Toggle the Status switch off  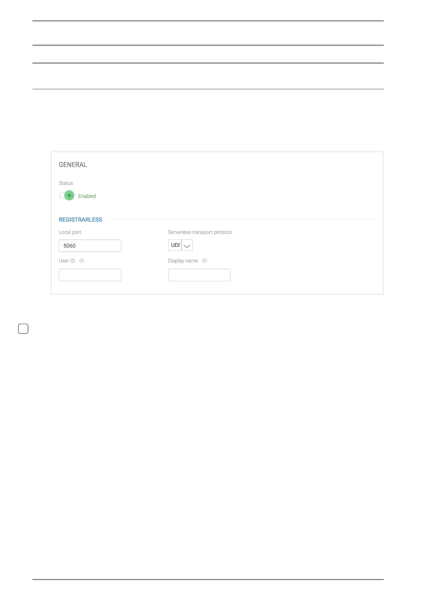(x=67, y=196)
